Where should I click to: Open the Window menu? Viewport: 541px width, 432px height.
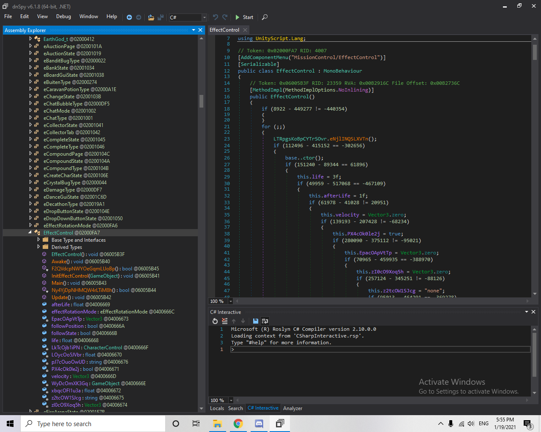(89, 16)
